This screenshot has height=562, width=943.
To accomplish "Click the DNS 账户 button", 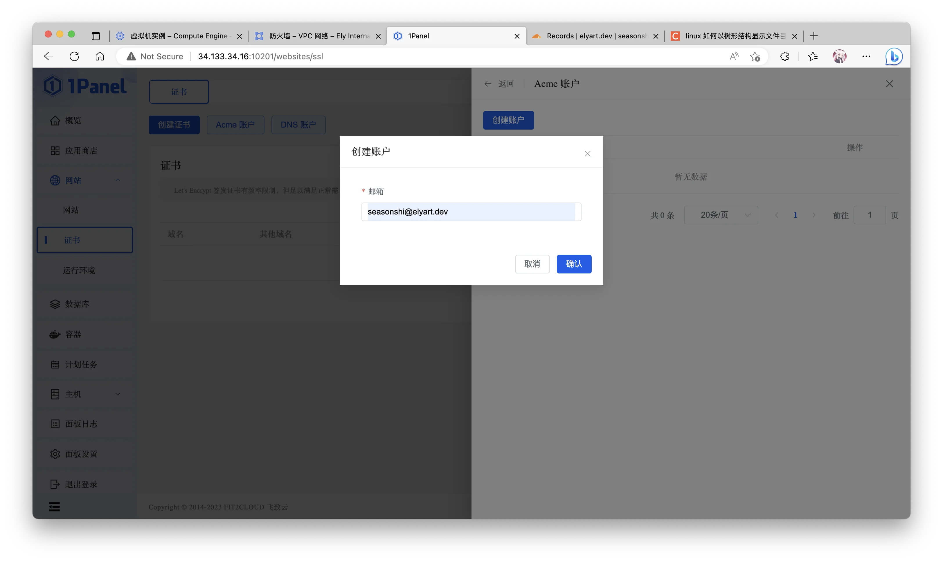I will tap(298, 125).
